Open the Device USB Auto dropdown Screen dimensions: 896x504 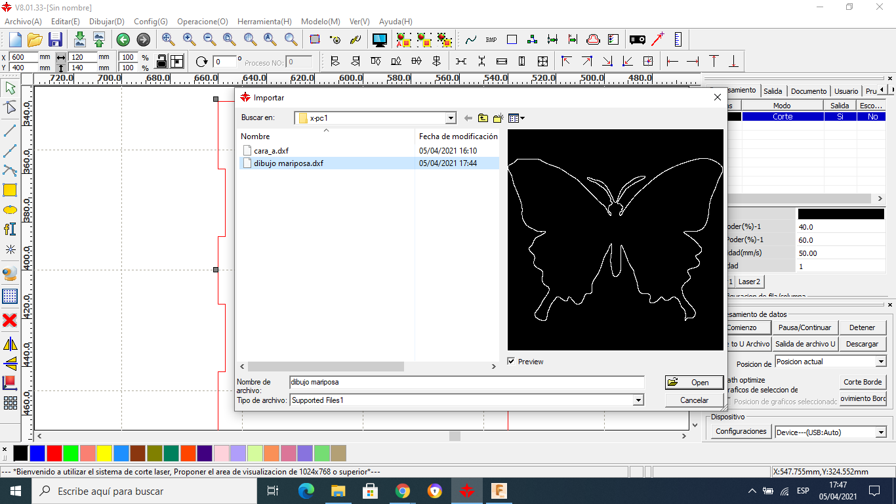click(x=880, y=432)
